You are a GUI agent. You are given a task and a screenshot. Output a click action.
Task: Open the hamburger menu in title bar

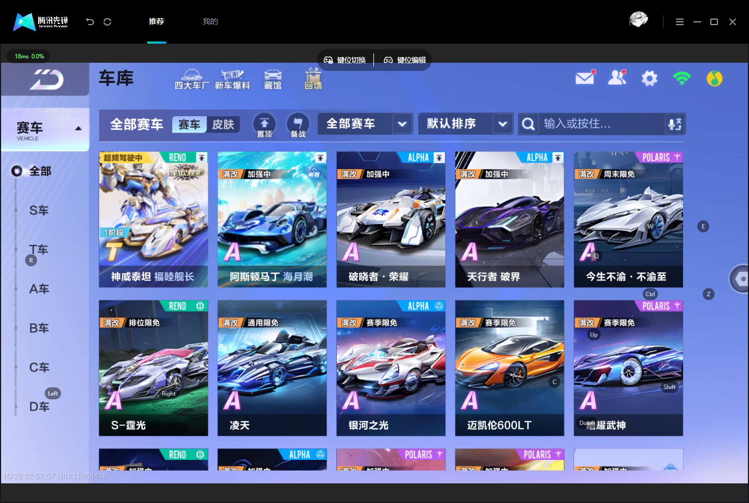679,22
